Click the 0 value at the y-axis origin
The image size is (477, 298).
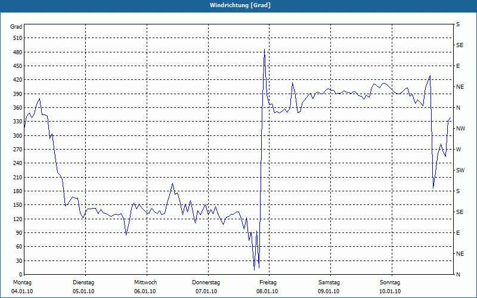point(21,275)
